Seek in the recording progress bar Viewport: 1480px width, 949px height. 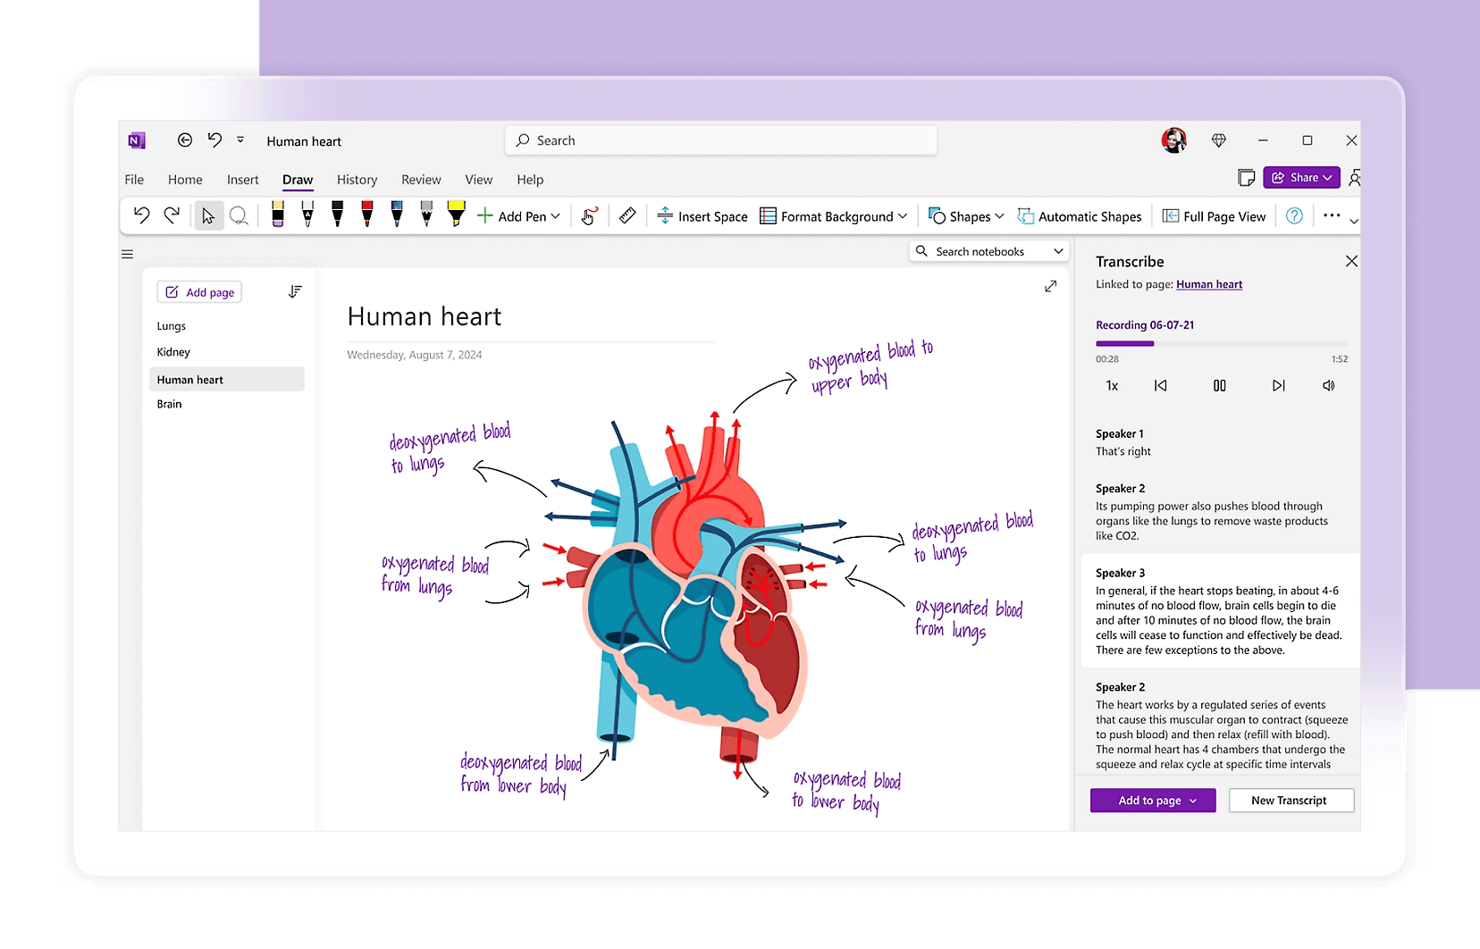coord(1222,343)
